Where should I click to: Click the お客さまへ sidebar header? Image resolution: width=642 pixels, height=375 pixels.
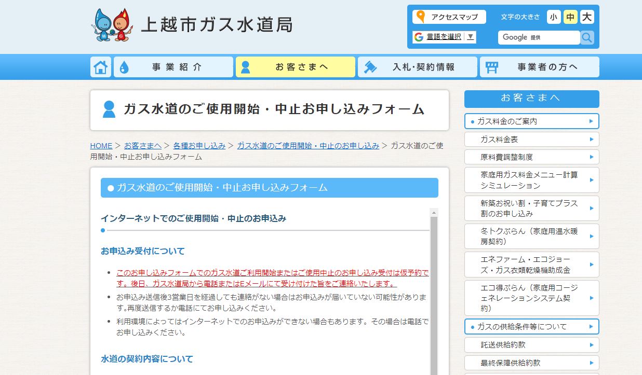(532, 99)
